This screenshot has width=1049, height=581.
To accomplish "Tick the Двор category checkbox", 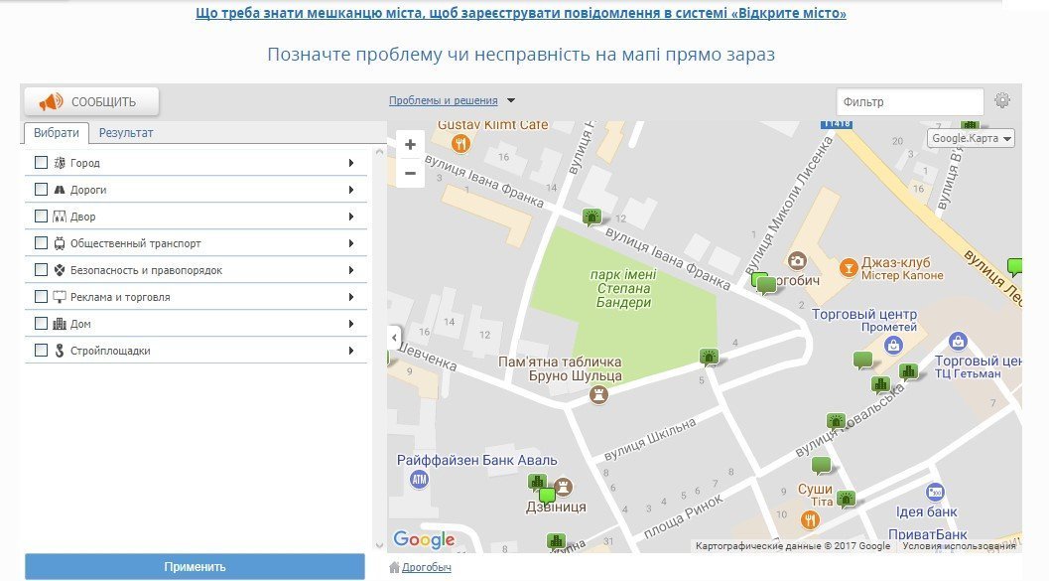I will pos(40,216).
